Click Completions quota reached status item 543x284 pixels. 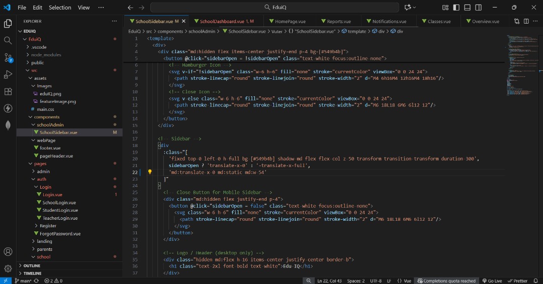446,280
